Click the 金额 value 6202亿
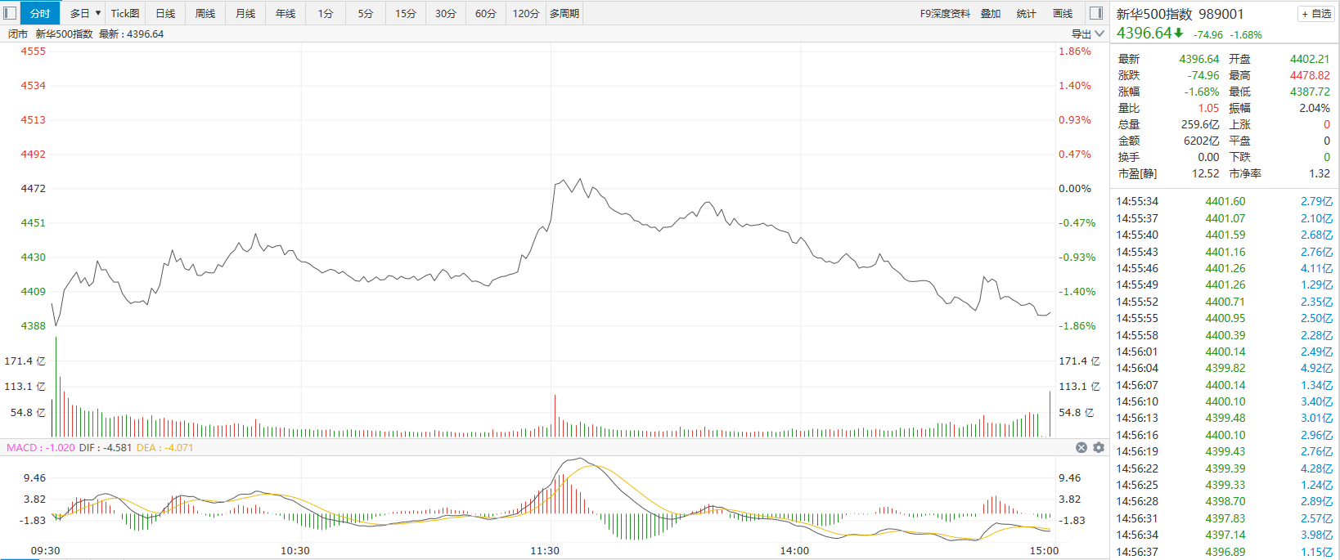The height and width of the screenshot is (560, 1340). tap(1201, 141)
